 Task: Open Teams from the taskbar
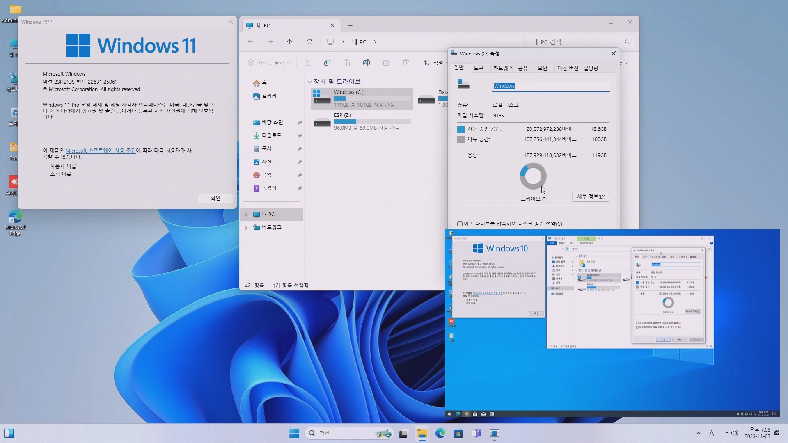point(476,433)
